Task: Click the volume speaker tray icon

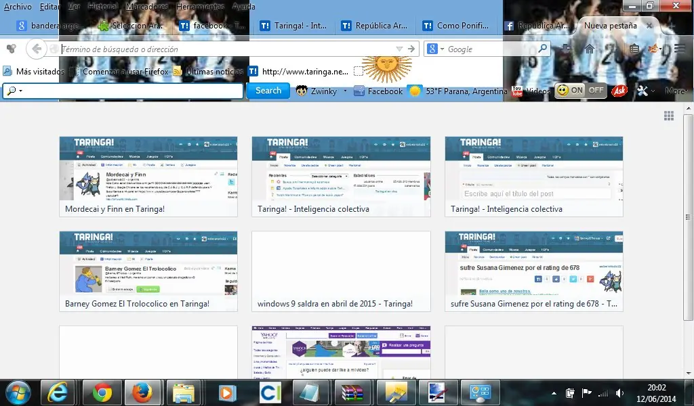Action: (619, 392)
